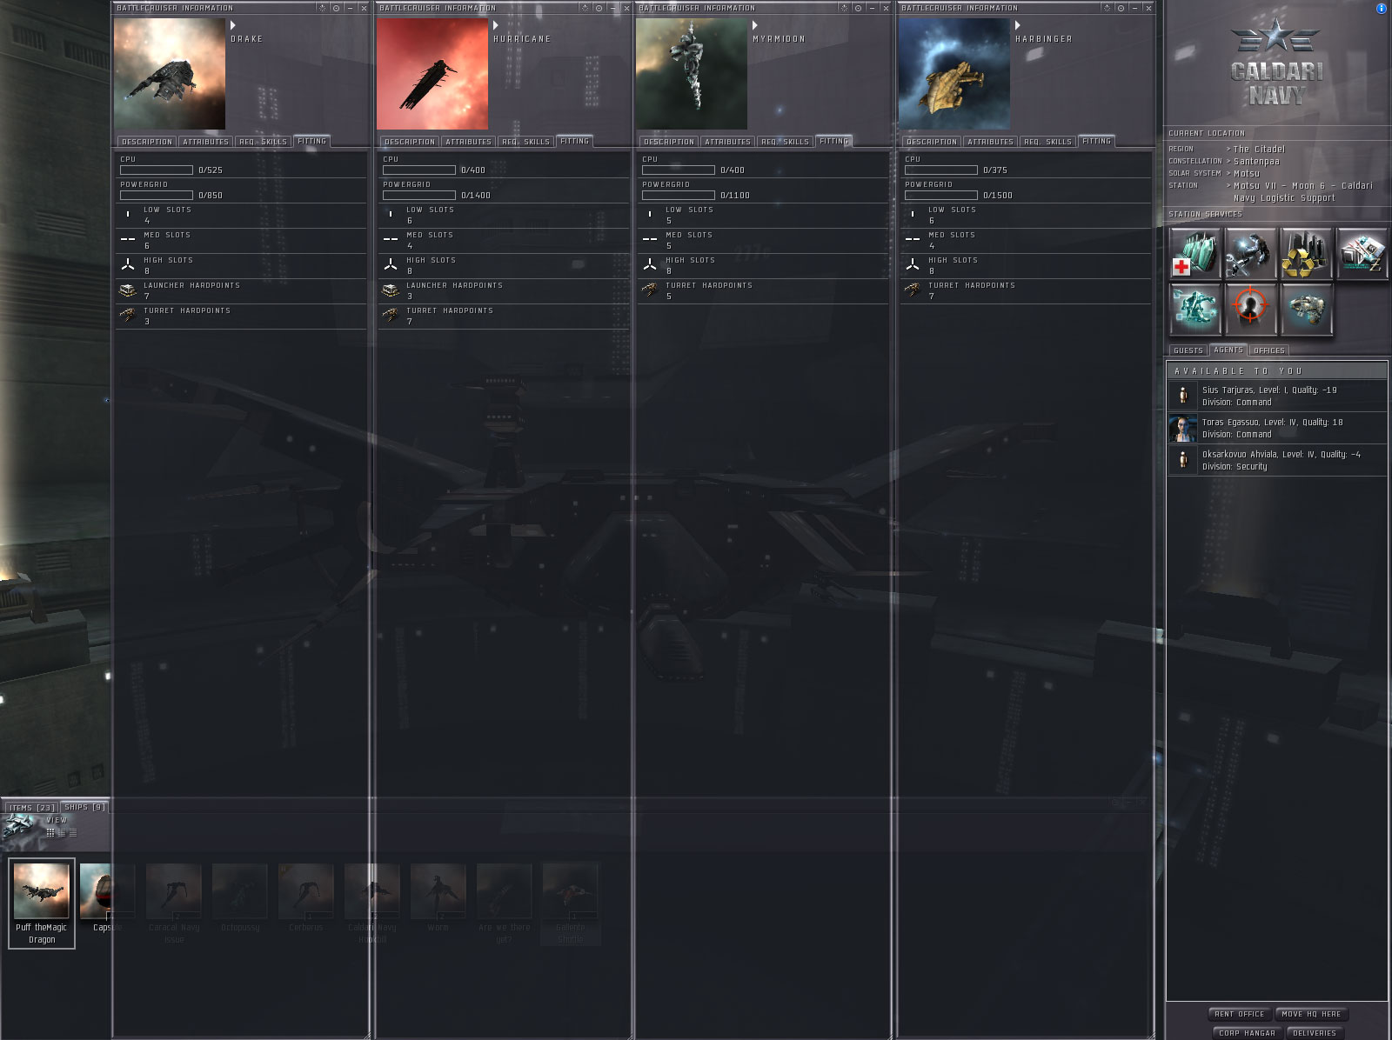This screenshot has width=1392, height=1040.
Task: Open the Corp Hangar
Action: click(1247, 1033)
